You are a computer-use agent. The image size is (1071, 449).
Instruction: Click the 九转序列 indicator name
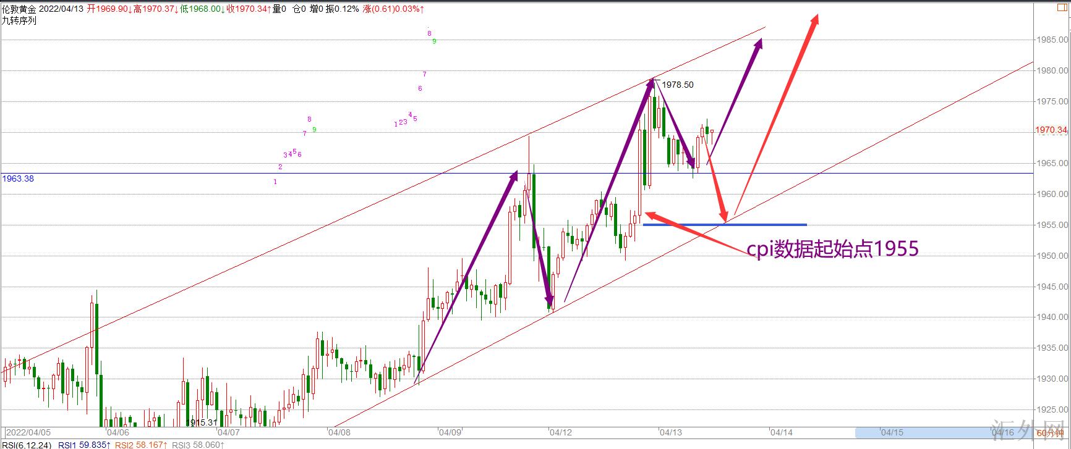click(x=19, y=20)
